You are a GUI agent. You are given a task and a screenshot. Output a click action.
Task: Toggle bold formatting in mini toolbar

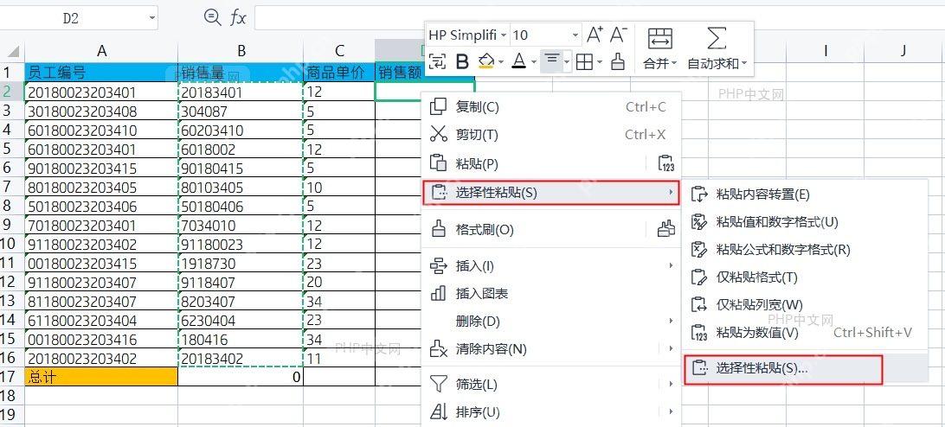click(x=462, y=61)
